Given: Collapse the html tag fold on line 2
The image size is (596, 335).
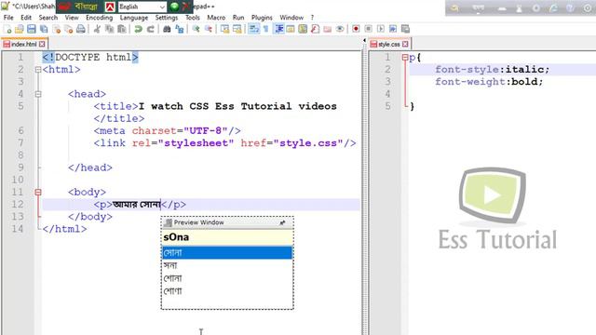Looking at the screenshot, I should 38,70.
